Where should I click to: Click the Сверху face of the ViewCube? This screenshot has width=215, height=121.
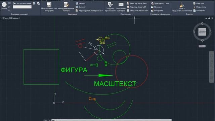tap(202, 32)
